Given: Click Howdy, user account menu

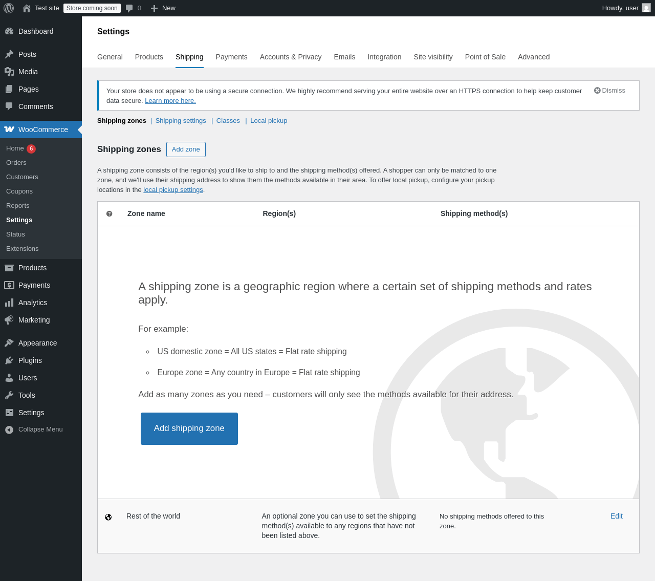Looking at the screenshot, I should 626,8.
